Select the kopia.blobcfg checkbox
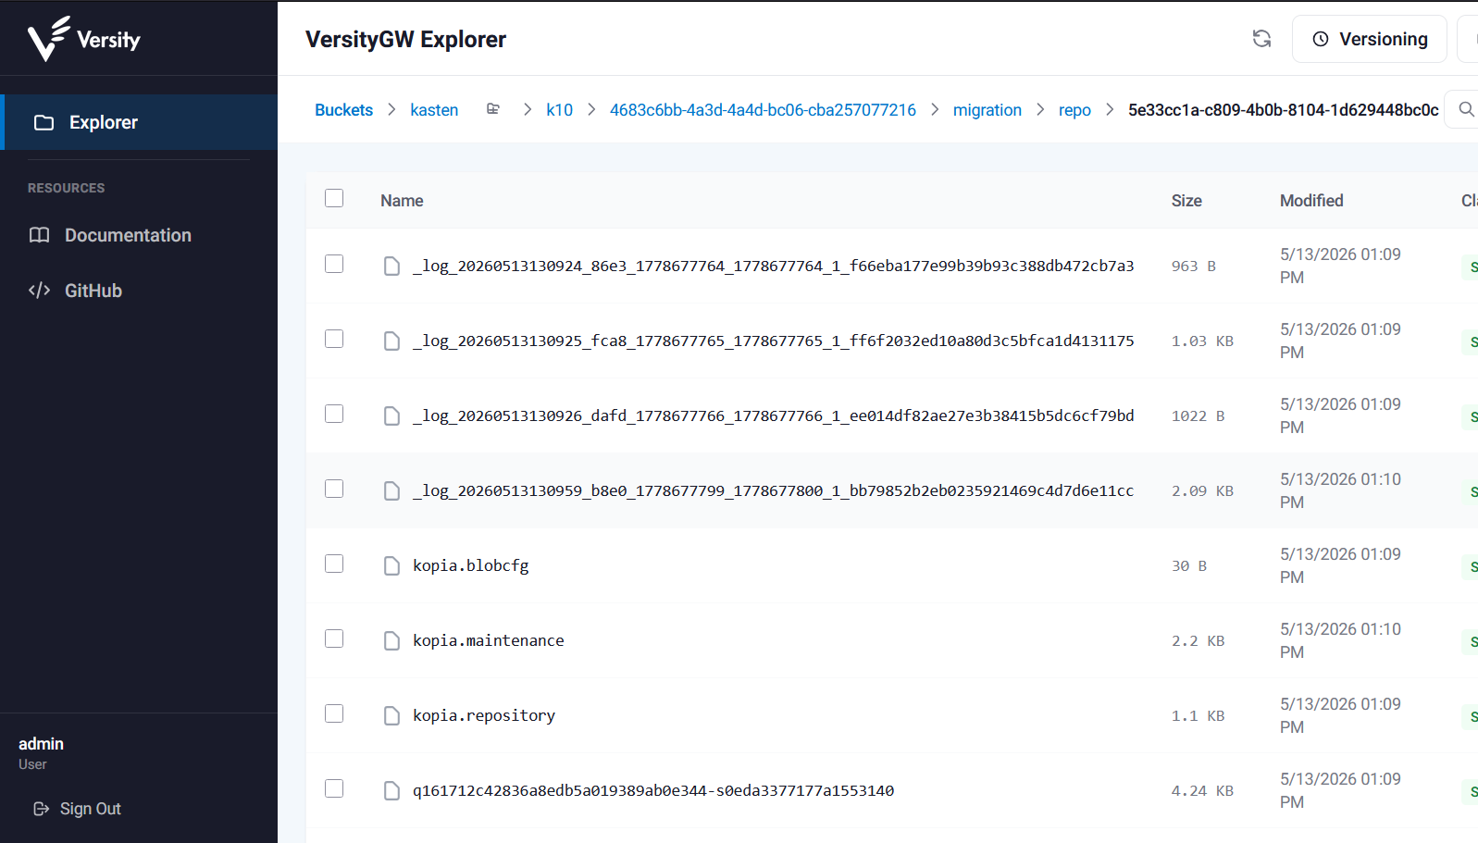 pos(334,564)
